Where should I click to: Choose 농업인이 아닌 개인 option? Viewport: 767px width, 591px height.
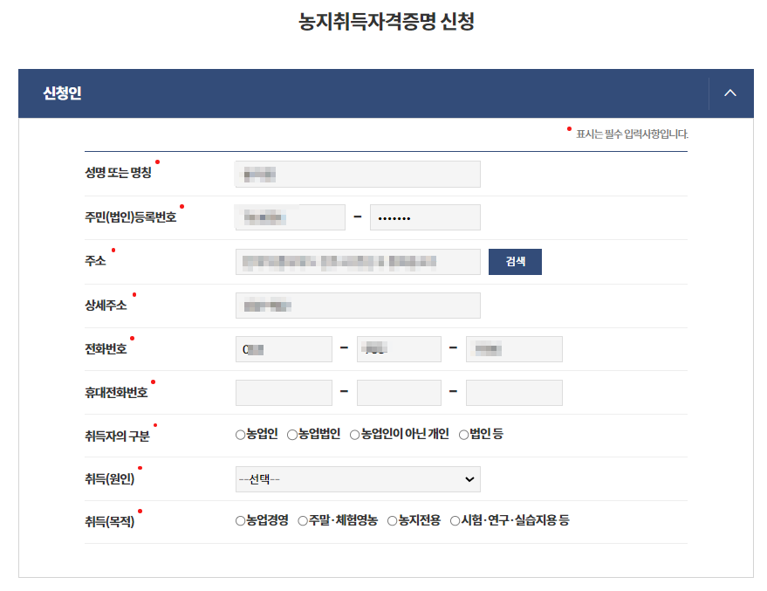[353, 434]
